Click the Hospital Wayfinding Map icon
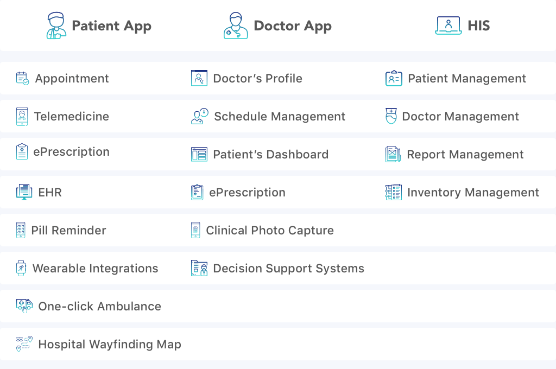The width and height of the screenshot is (556, 369). pos(24,344)
